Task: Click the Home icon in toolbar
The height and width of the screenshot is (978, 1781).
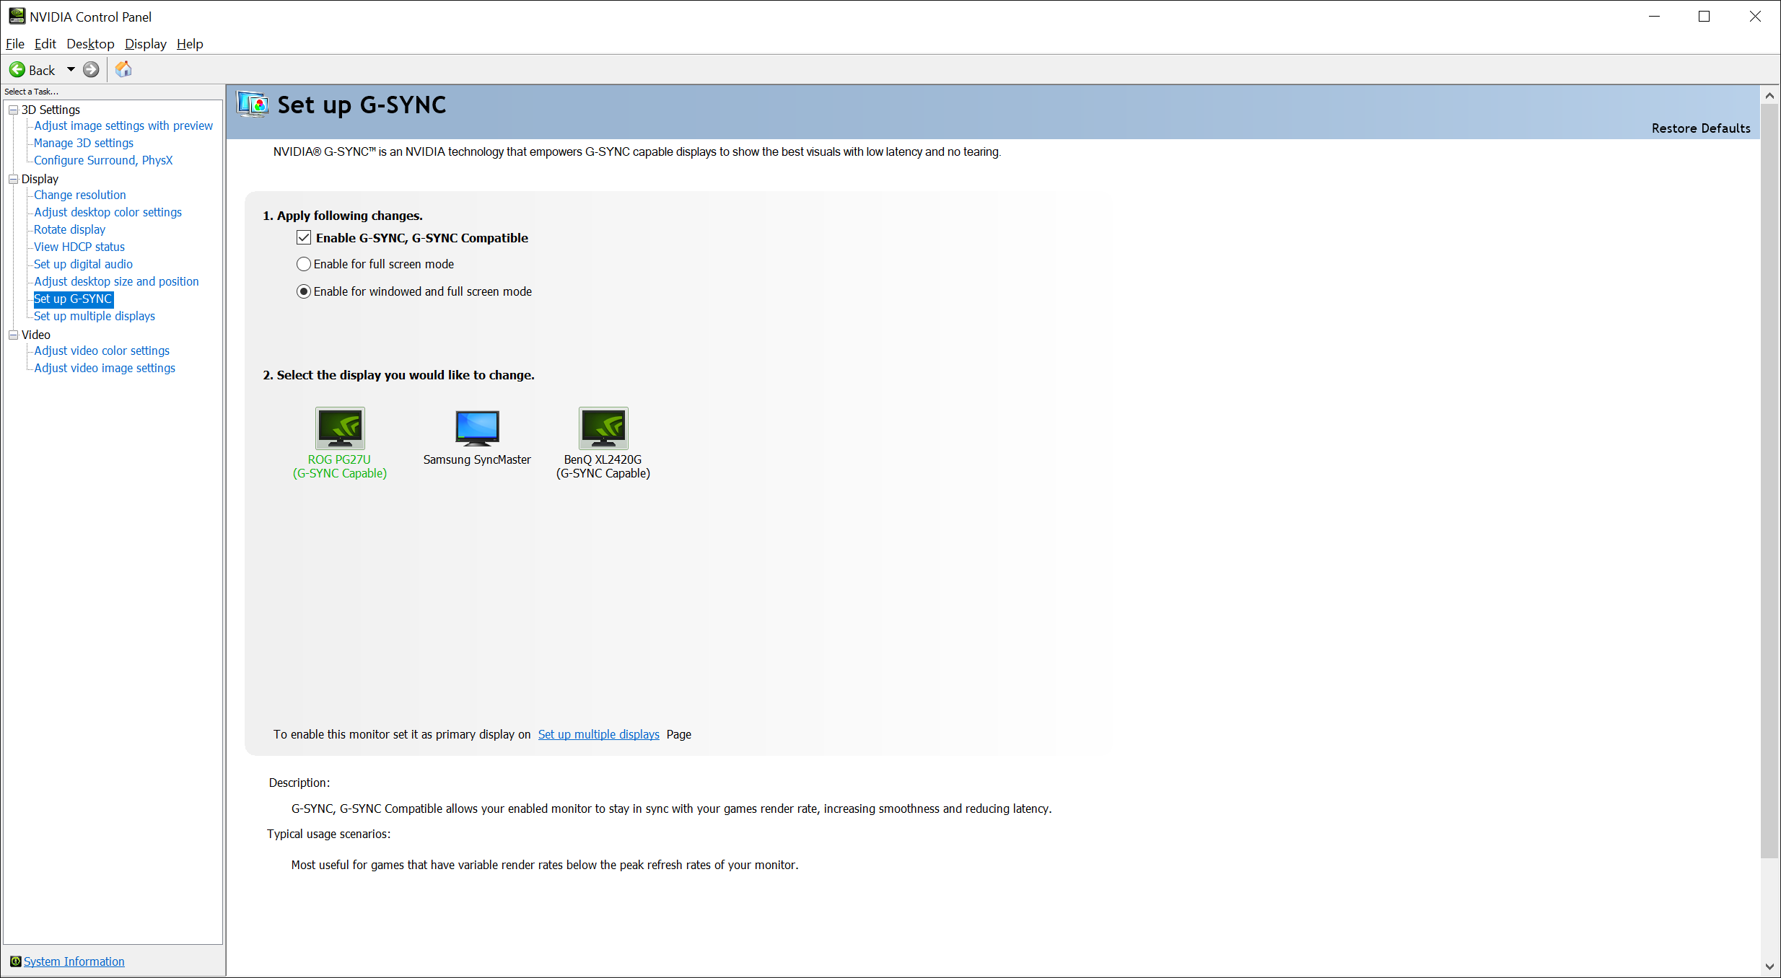Action: pos(123,69)
